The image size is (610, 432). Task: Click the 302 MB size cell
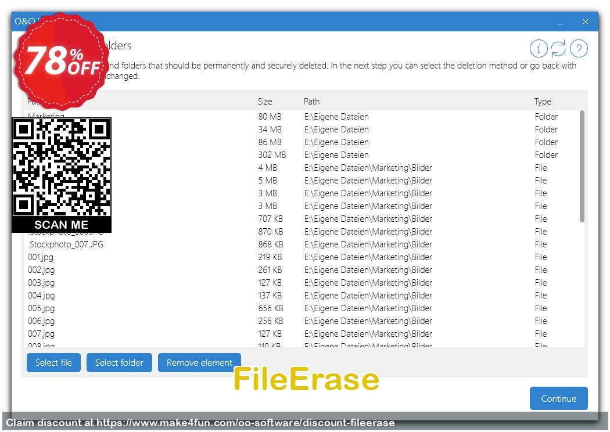[272, 155]
